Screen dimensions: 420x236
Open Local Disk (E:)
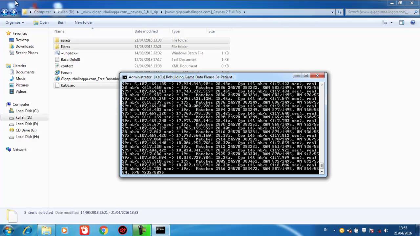click(x=27, y=124)
